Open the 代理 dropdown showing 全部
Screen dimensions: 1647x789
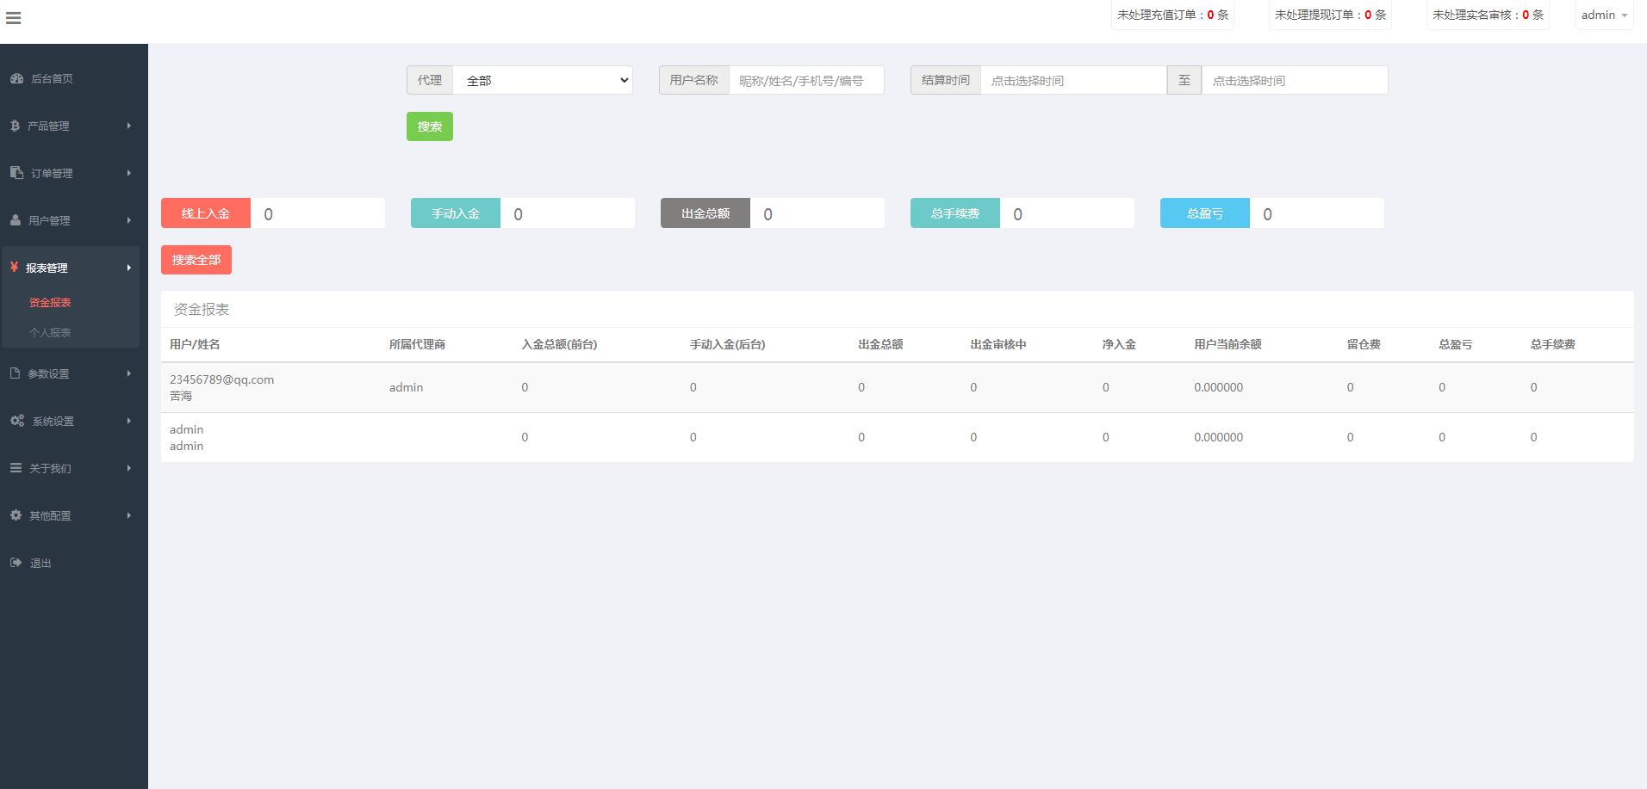coord(543,81)
